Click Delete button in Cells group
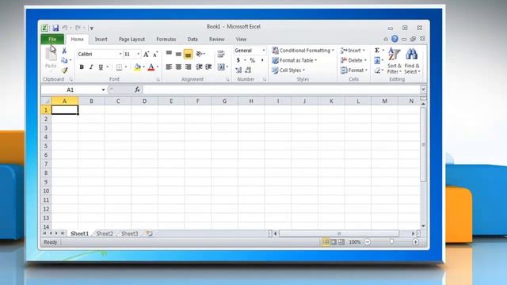 354,60
